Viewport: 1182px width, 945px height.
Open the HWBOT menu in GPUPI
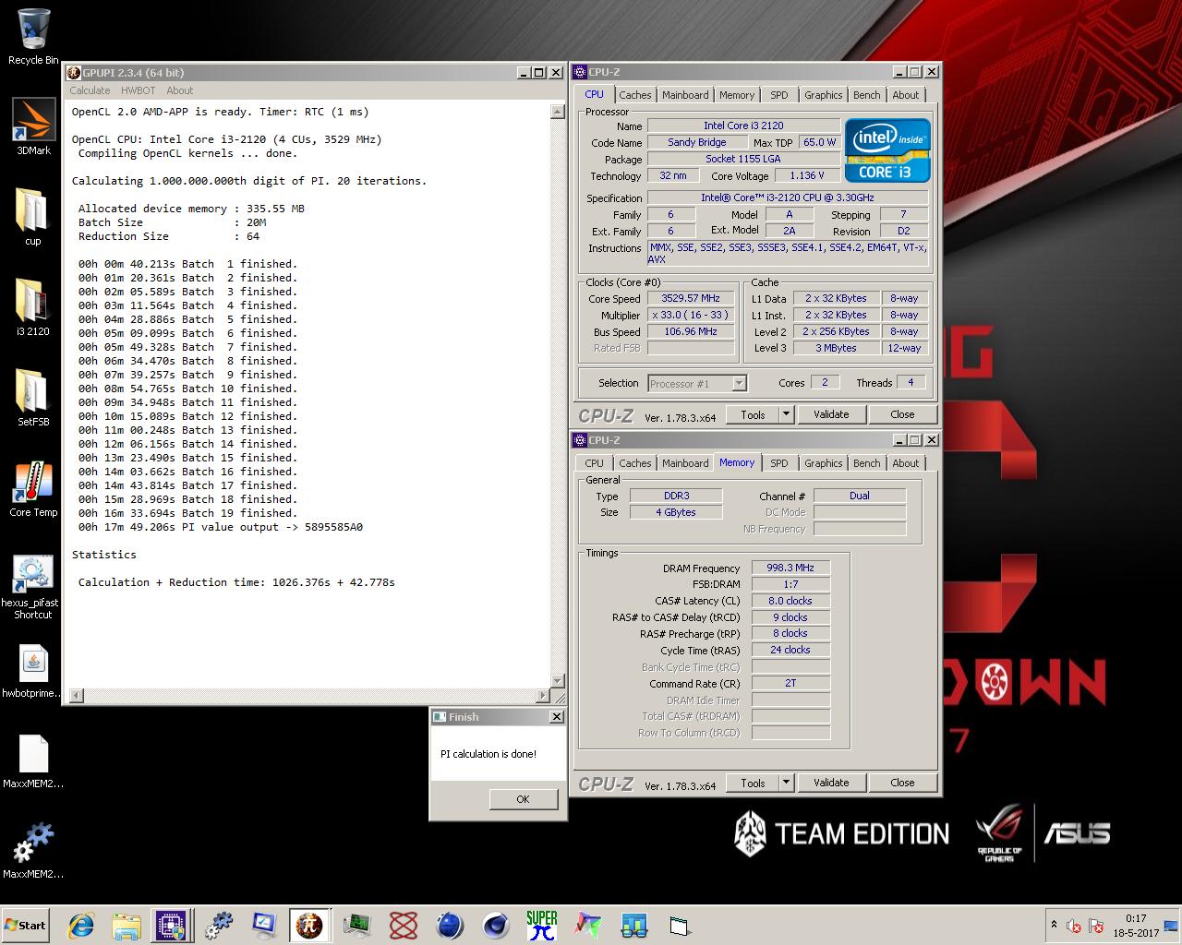pos(139,90)
